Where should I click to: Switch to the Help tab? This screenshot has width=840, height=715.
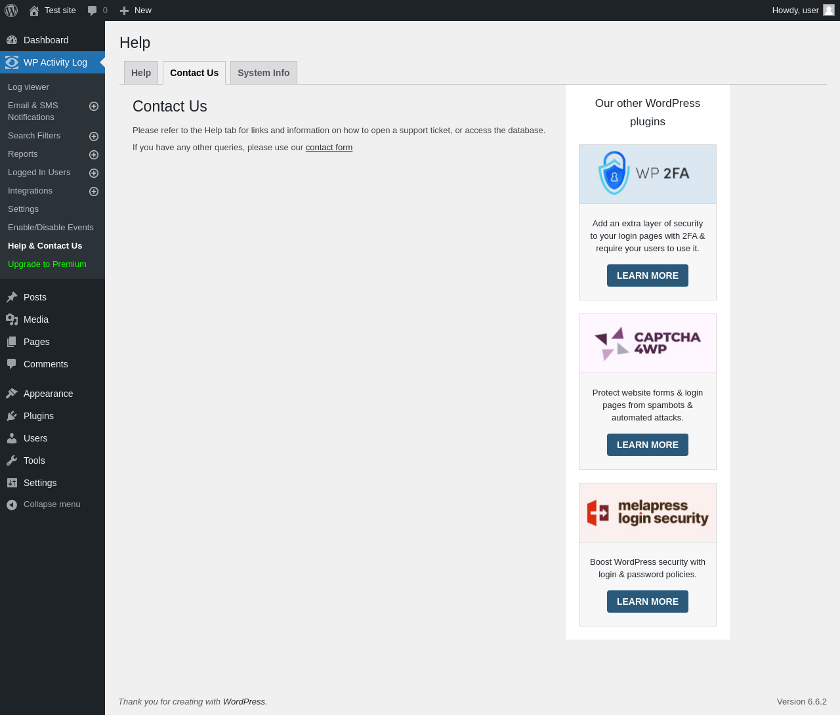pos(141,73)
